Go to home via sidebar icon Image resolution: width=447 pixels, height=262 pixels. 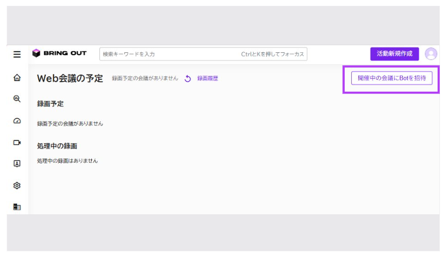point(17,78)
